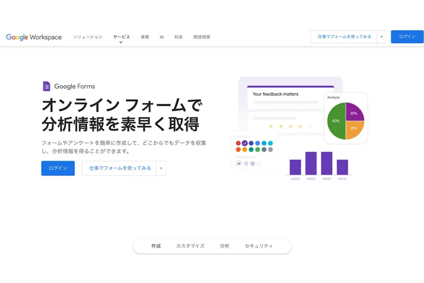Expand the header button's dropdown arrow
Image resolution: width=424 pixels, height=283 pixels.
[x=381, y=37]
